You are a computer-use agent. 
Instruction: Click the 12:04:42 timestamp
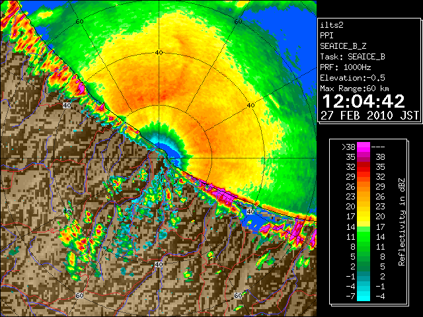point(363,101)
